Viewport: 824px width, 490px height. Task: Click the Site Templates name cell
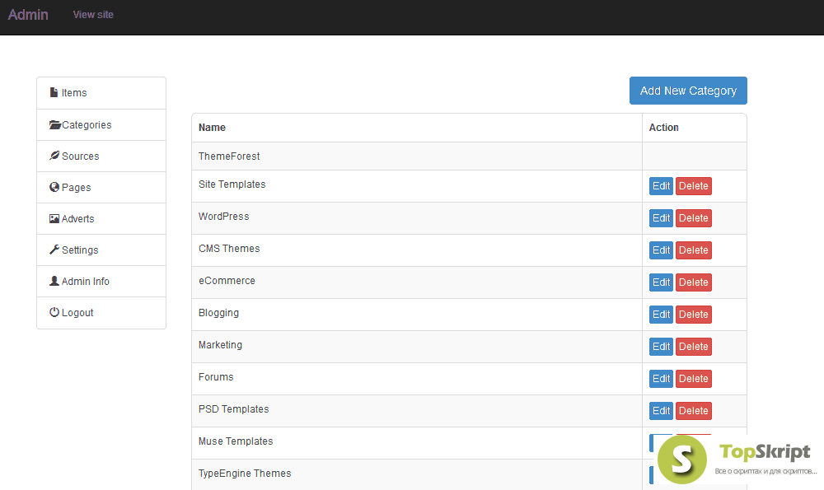coord(417,186)
